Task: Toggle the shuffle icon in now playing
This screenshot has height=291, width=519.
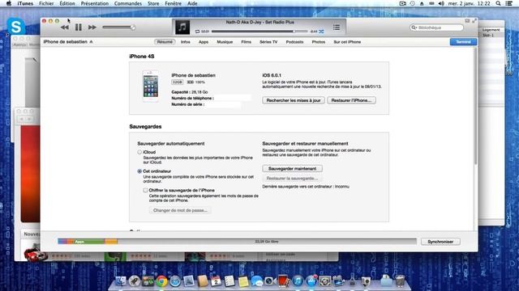Action: [321, 32]
